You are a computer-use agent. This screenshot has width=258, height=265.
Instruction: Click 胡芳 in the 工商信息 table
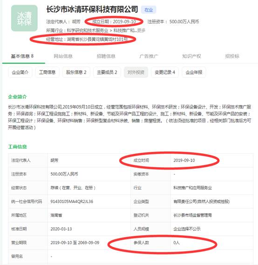click(x=54, y=160)
